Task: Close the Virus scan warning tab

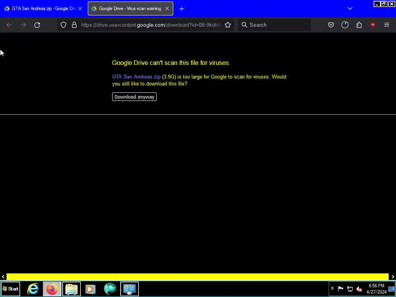Action: 167,9
